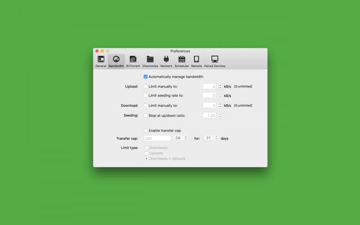Enable upload Limit manually to checkbox
The height and width of the screenshot is (225, 360).
tap(146, 87)
